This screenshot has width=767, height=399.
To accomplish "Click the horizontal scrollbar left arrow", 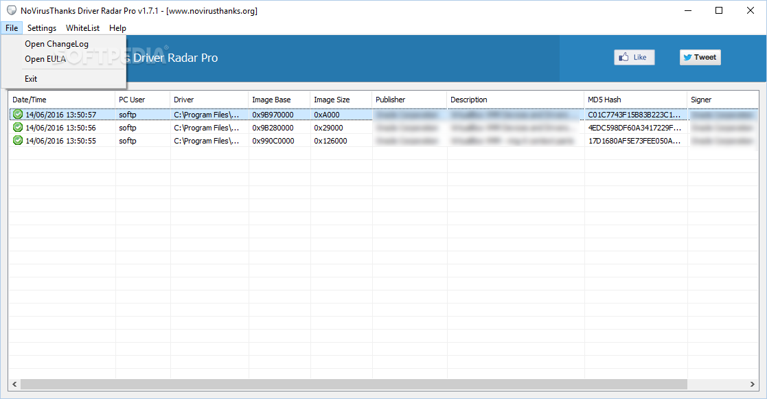I will click(14, 385).
